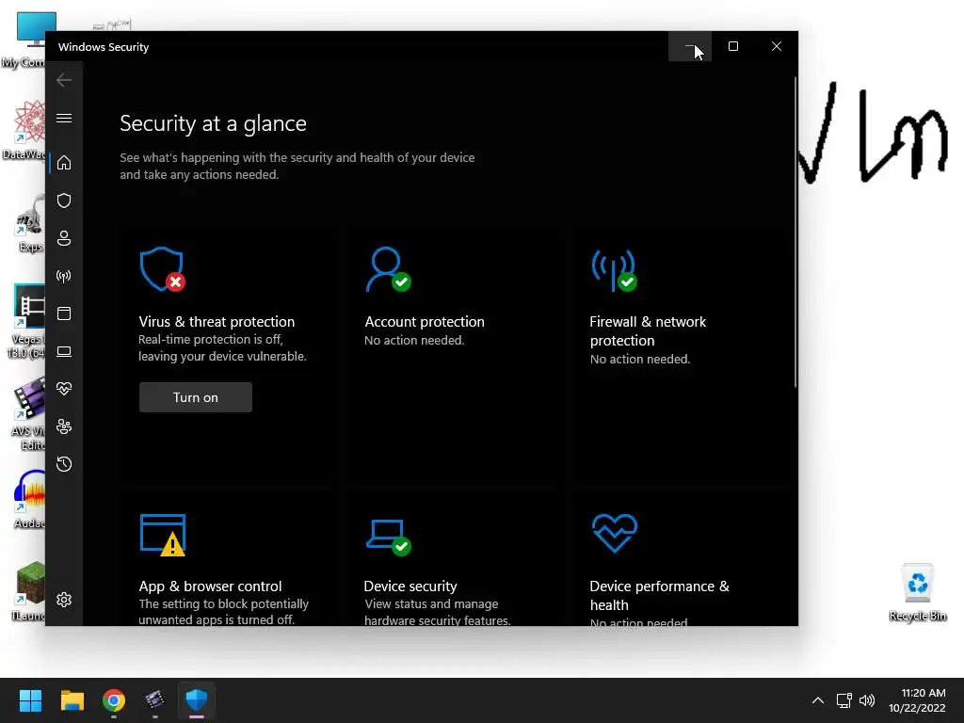Image resolution: width=964 pixels, height=723 pixels.
Task: Go back using the back arrow
Action: click(64, 80)
